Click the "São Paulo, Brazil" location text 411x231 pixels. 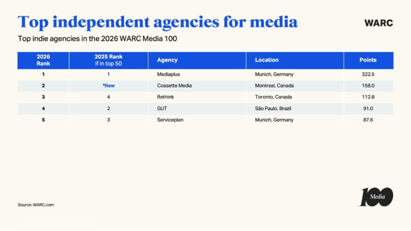point(273,108)
